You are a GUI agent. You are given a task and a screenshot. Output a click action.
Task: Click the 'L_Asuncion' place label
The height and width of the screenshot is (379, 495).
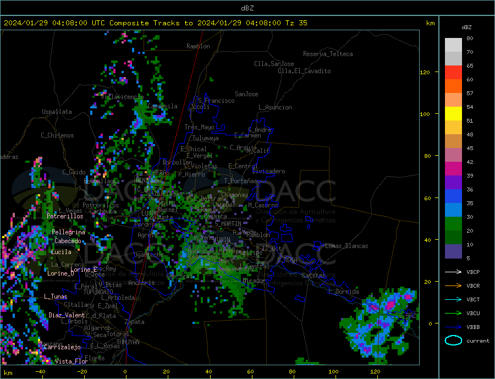(x=275, y=107)
